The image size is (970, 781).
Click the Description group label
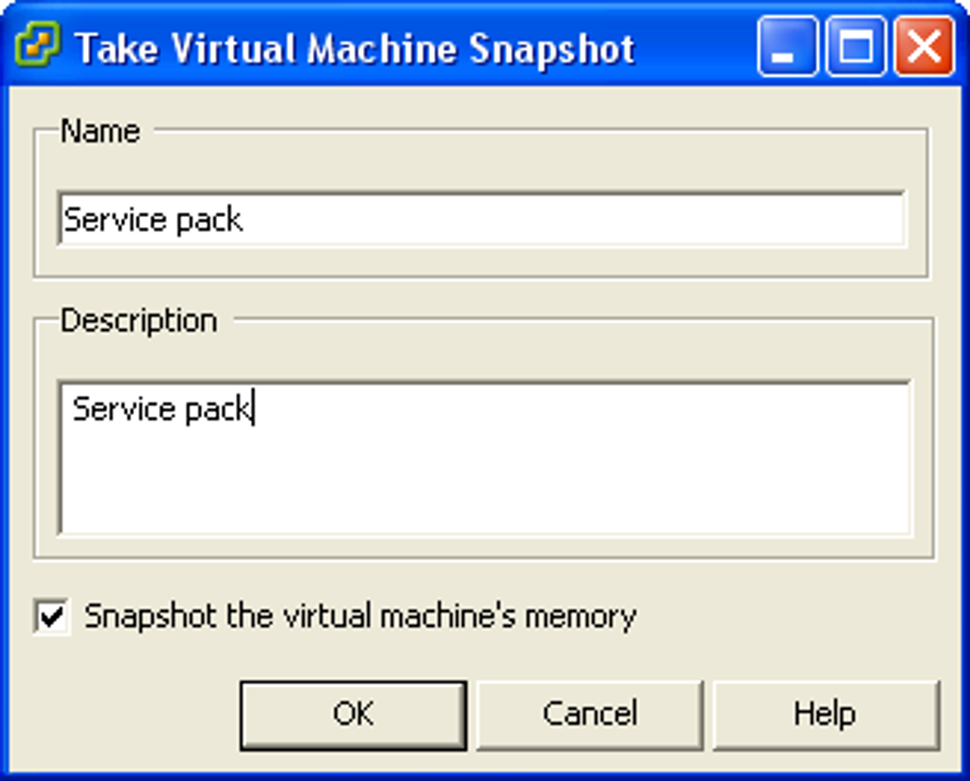139,321
